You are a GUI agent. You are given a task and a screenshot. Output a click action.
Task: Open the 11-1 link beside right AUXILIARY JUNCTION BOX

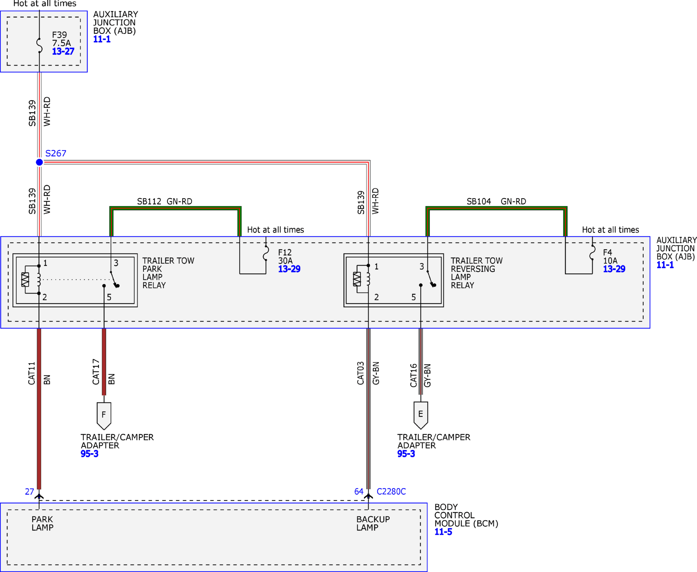tap(665, 265)
